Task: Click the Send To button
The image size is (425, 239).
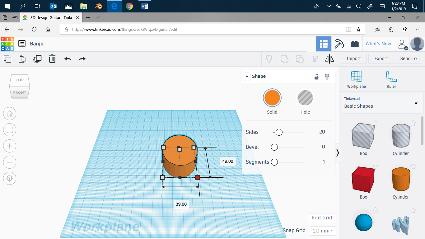Action: click(x=409, y=59)
